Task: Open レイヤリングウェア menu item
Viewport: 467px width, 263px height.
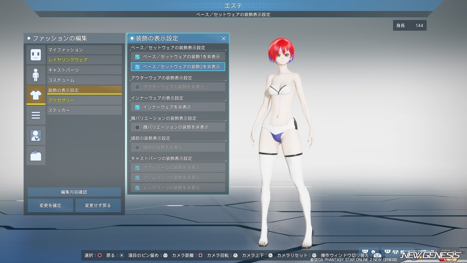Action: tap(84, 60)
